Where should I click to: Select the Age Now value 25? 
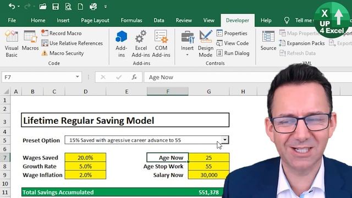[x=209, y=158]
